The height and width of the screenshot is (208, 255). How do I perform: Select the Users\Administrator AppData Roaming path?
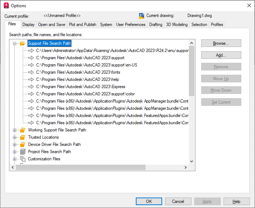click(x=112, y=51)
